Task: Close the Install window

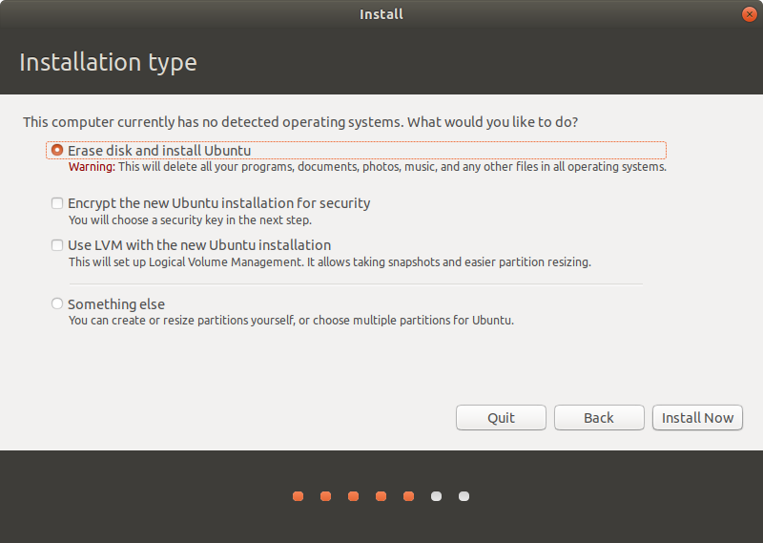Action: point(750,14)
